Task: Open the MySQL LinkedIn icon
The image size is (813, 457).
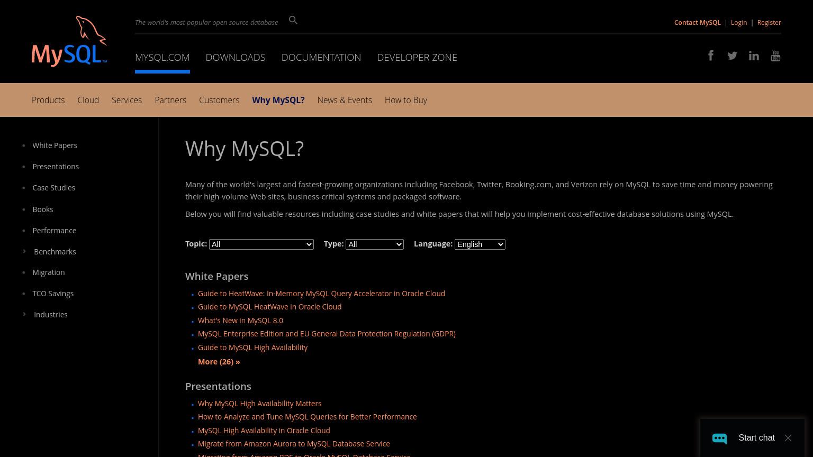Action: point(754,56)
